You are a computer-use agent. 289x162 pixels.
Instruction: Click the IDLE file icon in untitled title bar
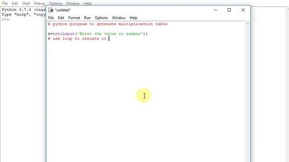[x=51, y=10]
